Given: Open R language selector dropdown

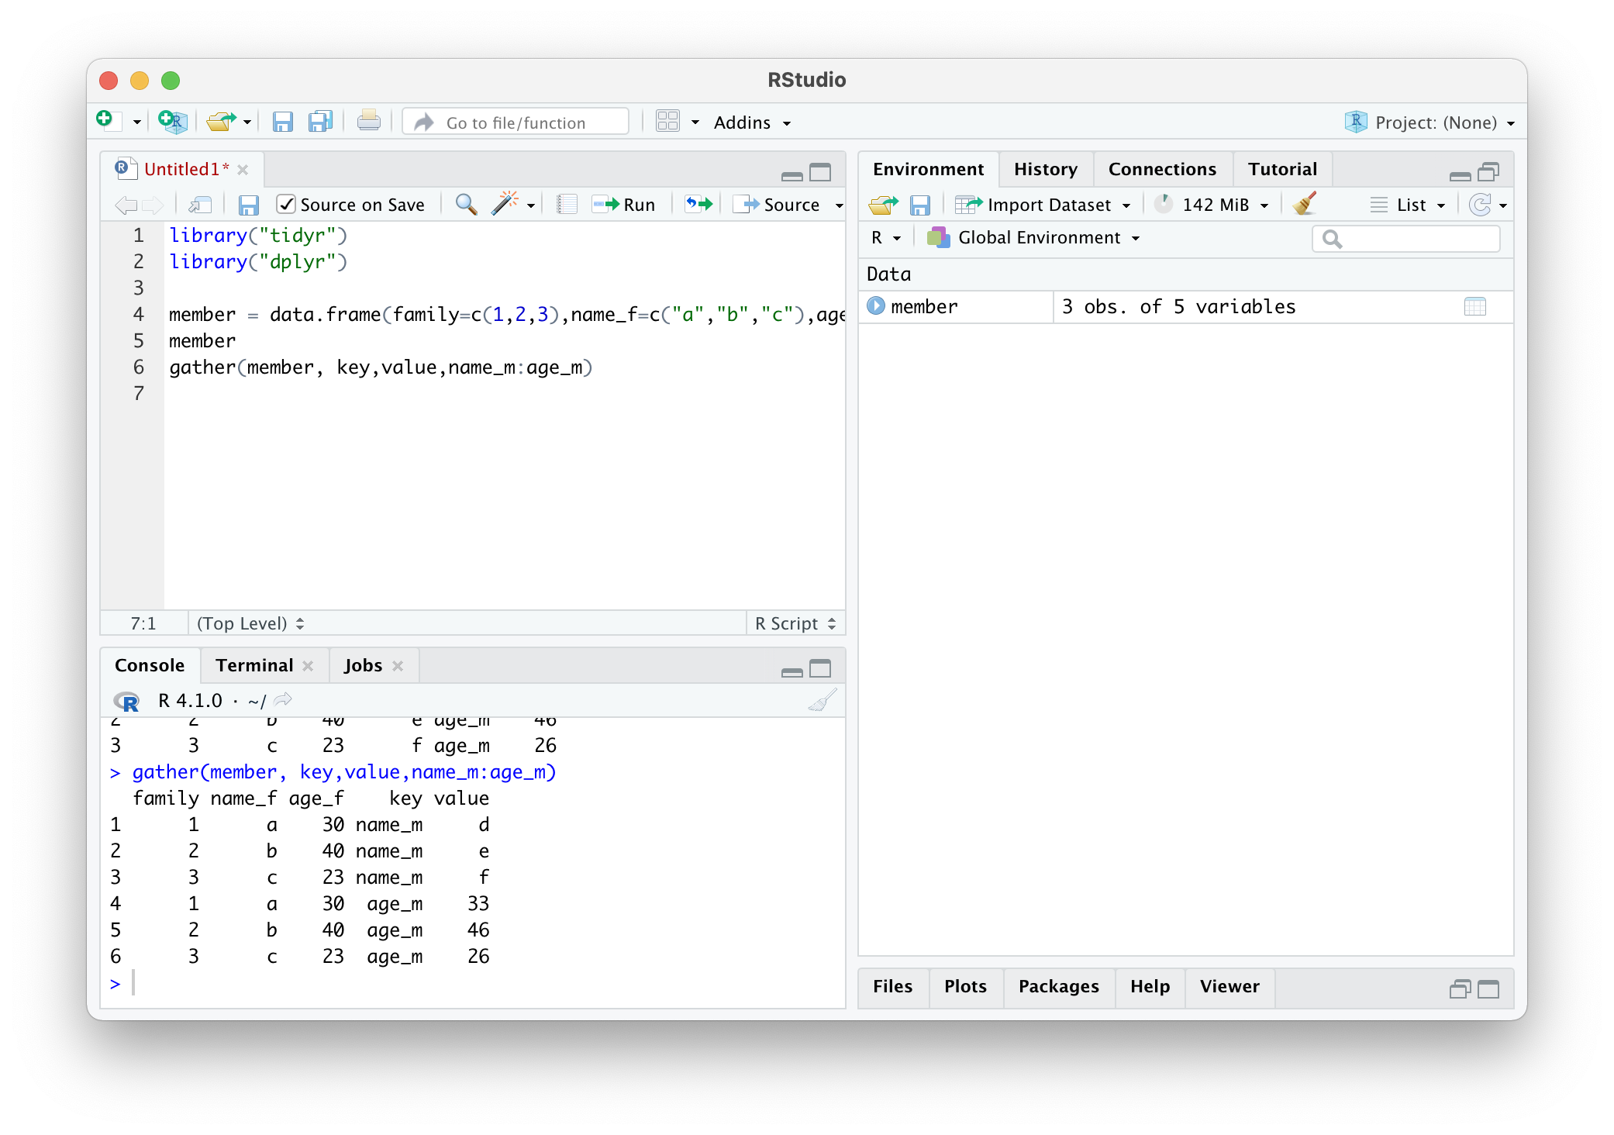Looking at the screenshot, I should pos(886,238).
